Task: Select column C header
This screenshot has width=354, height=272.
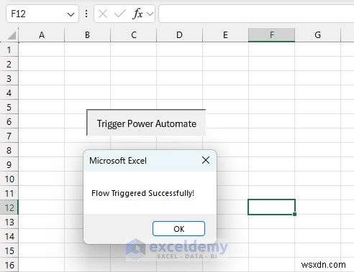Action: coord(134,35)
